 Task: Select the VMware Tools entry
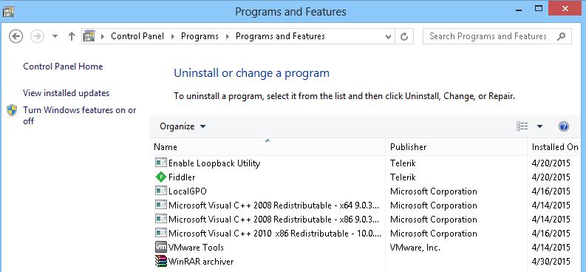click(196, 248)
